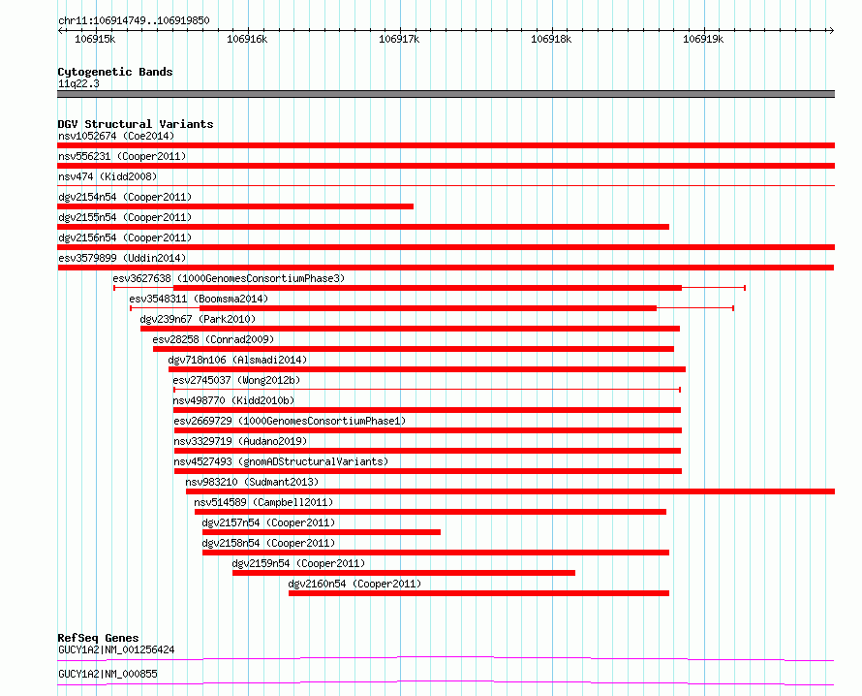Click the DGV Structural Variants track title
Screen dimensions: 862x696
click(x=136, y=124)
